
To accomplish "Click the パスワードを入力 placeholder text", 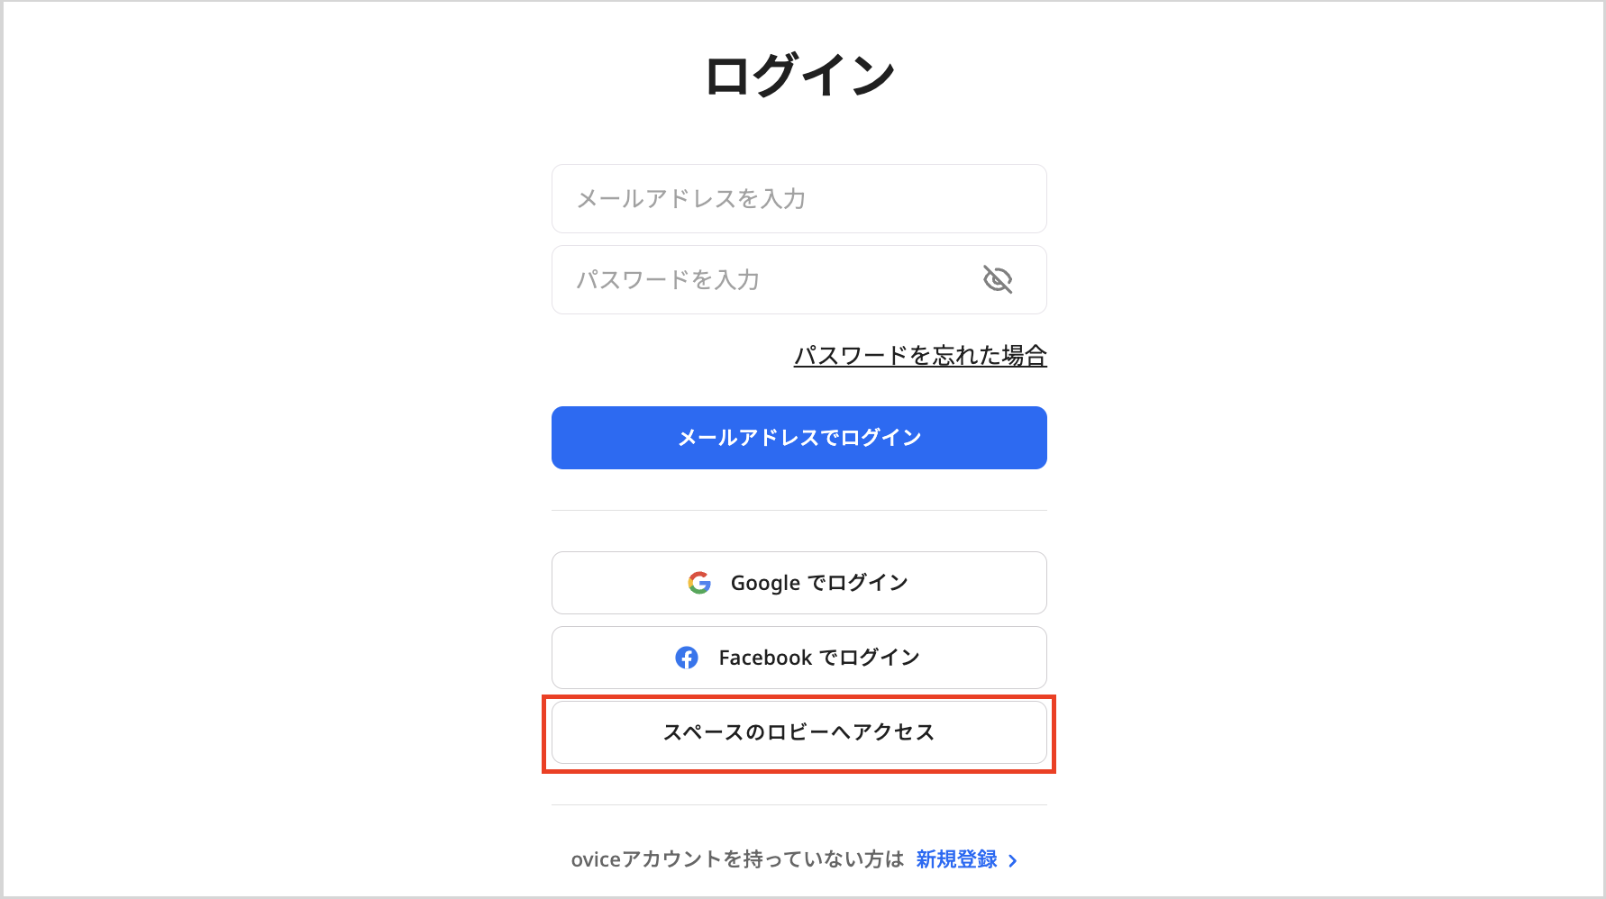I will pyautogui.click(x=668, y=280).
